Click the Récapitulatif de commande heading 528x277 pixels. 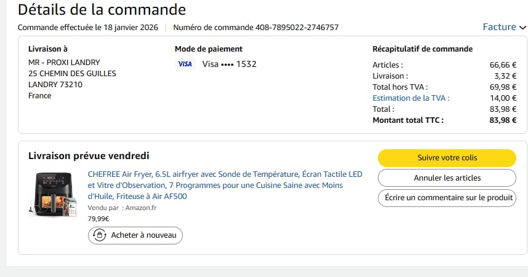422,49
